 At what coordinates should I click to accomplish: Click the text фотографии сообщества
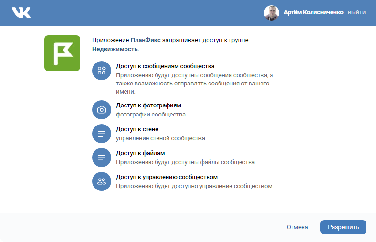151,115
